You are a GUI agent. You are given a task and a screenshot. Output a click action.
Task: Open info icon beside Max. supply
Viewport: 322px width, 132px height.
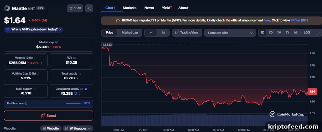34,89
